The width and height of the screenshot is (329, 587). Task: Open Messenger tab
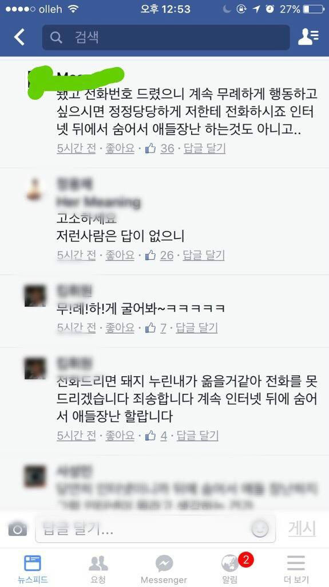164,569
